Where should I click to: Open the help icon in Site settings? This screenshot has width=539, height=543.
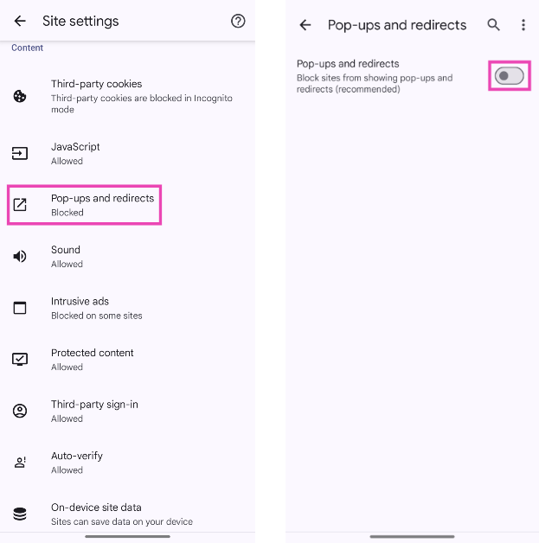click(x=238, y=21)
